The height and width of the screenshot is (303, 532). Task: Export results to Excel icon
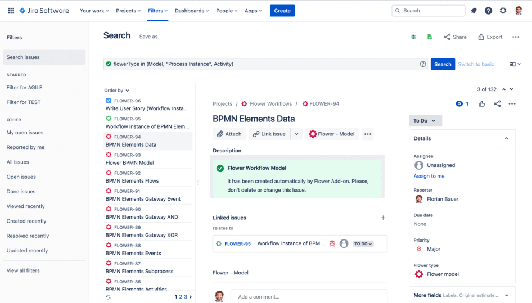414,37
